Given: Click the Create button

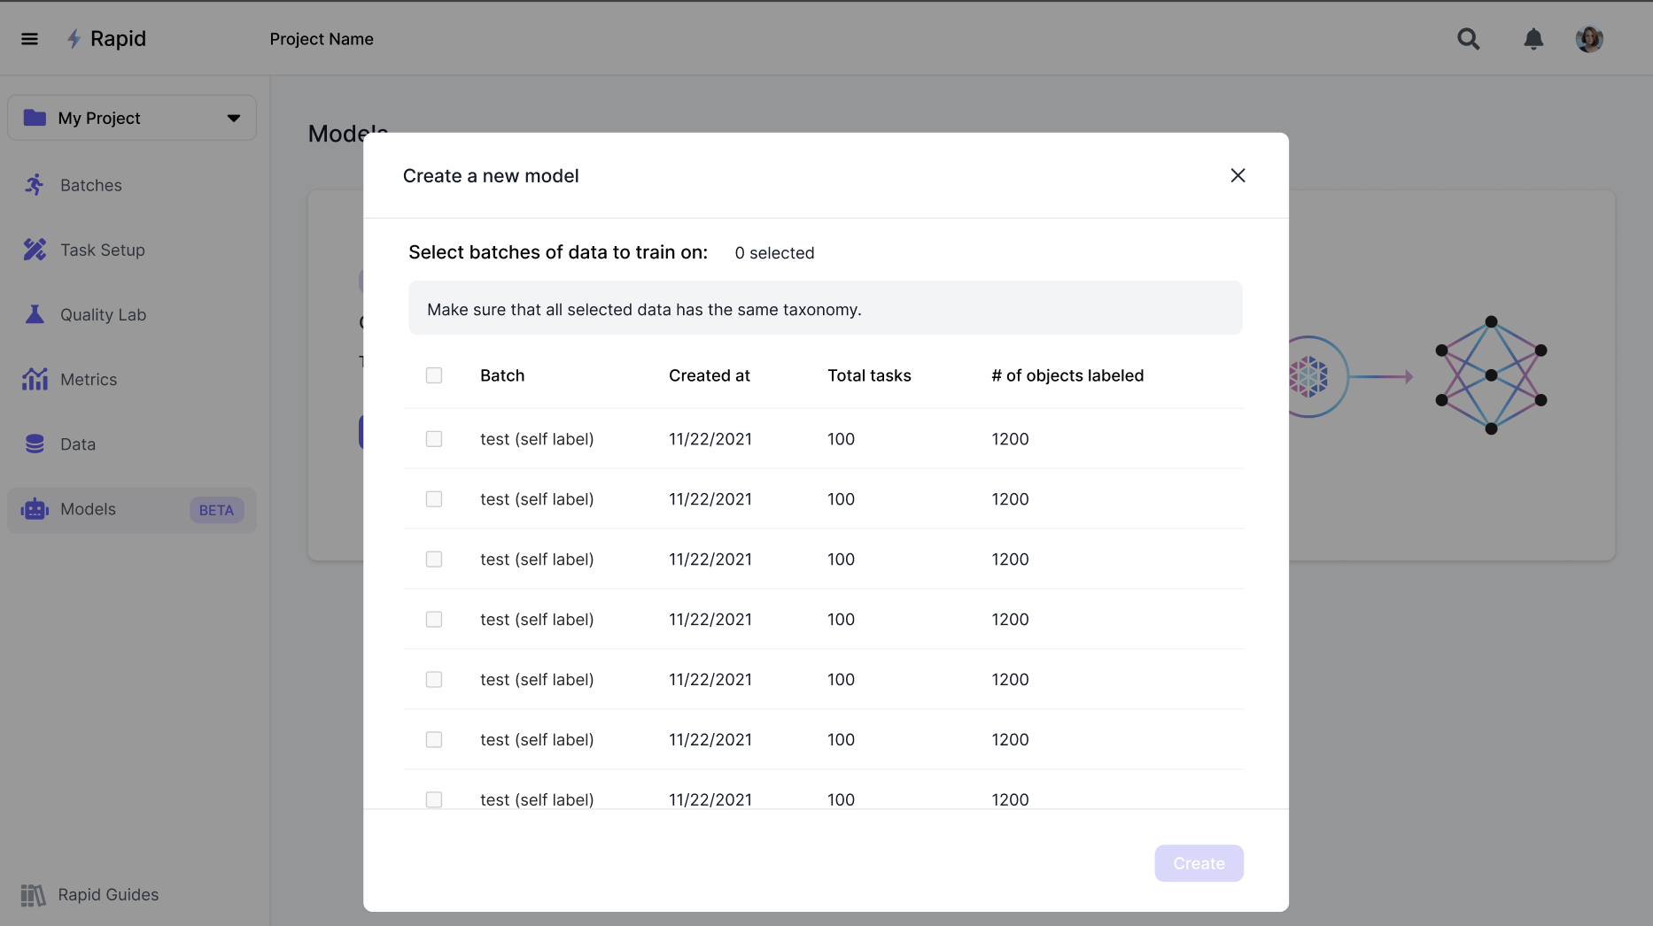Looking at the screenshot, I should [x=1199, y=863].
